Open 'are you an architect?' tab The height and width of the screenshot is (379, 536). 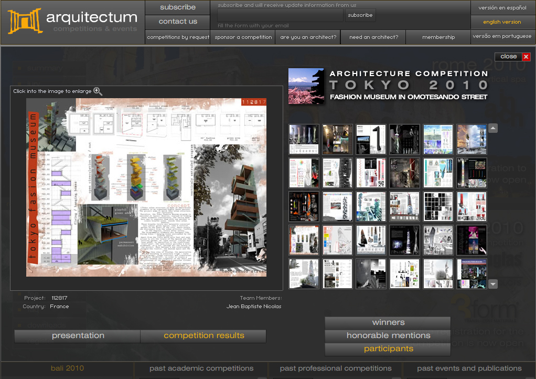pyautogui.click(x=308, y=37)
